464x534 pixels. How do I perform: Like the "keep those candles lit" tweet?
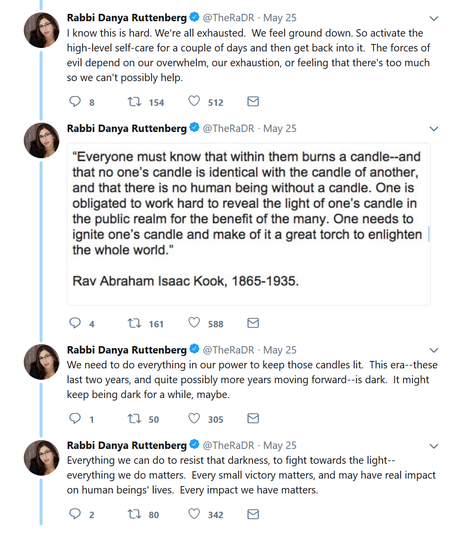[x=194, y=419]
